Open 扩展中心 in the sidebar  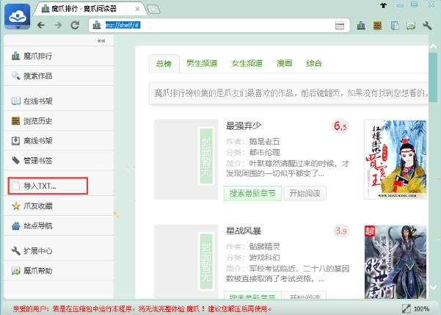point(37,250)
